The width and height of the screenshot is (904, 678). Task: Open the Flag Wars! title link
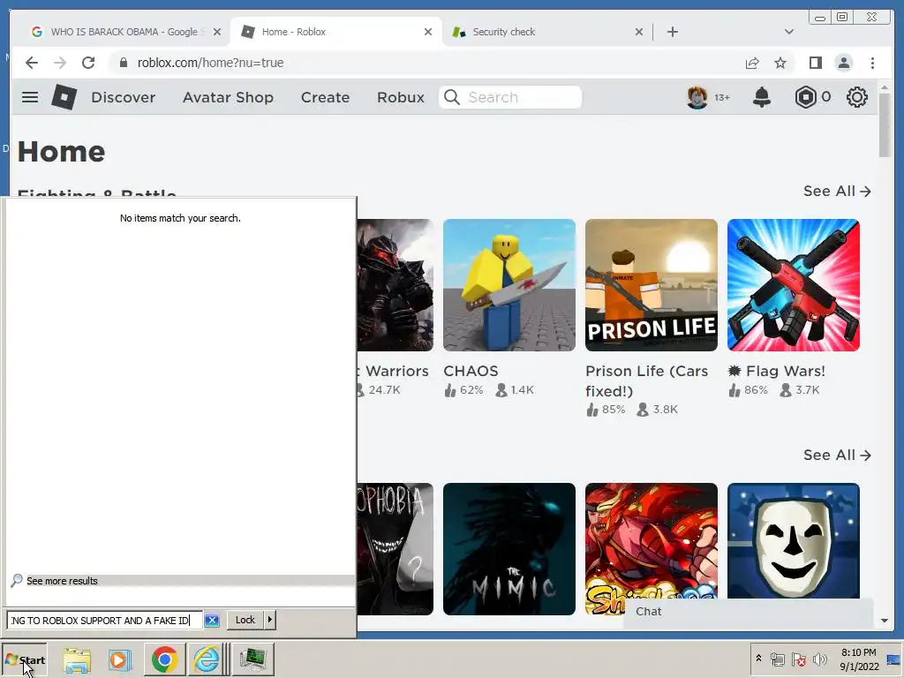776,371
